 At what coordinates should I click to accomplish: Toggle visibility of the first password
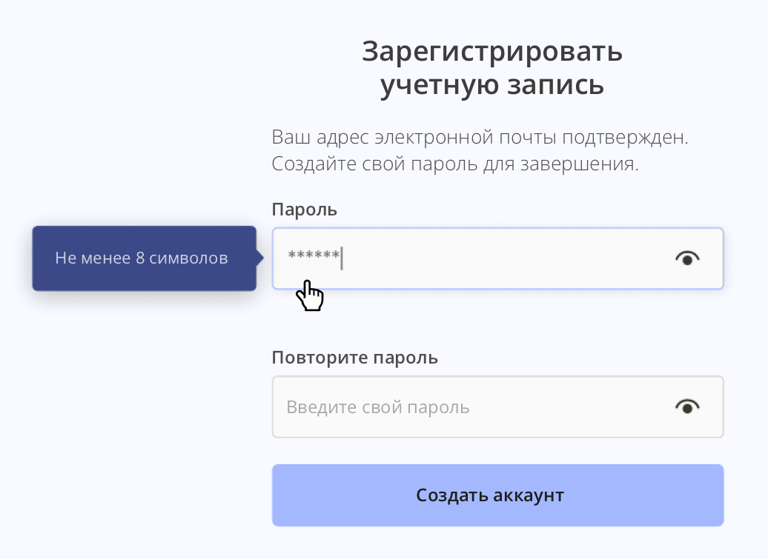pos(687,258)
